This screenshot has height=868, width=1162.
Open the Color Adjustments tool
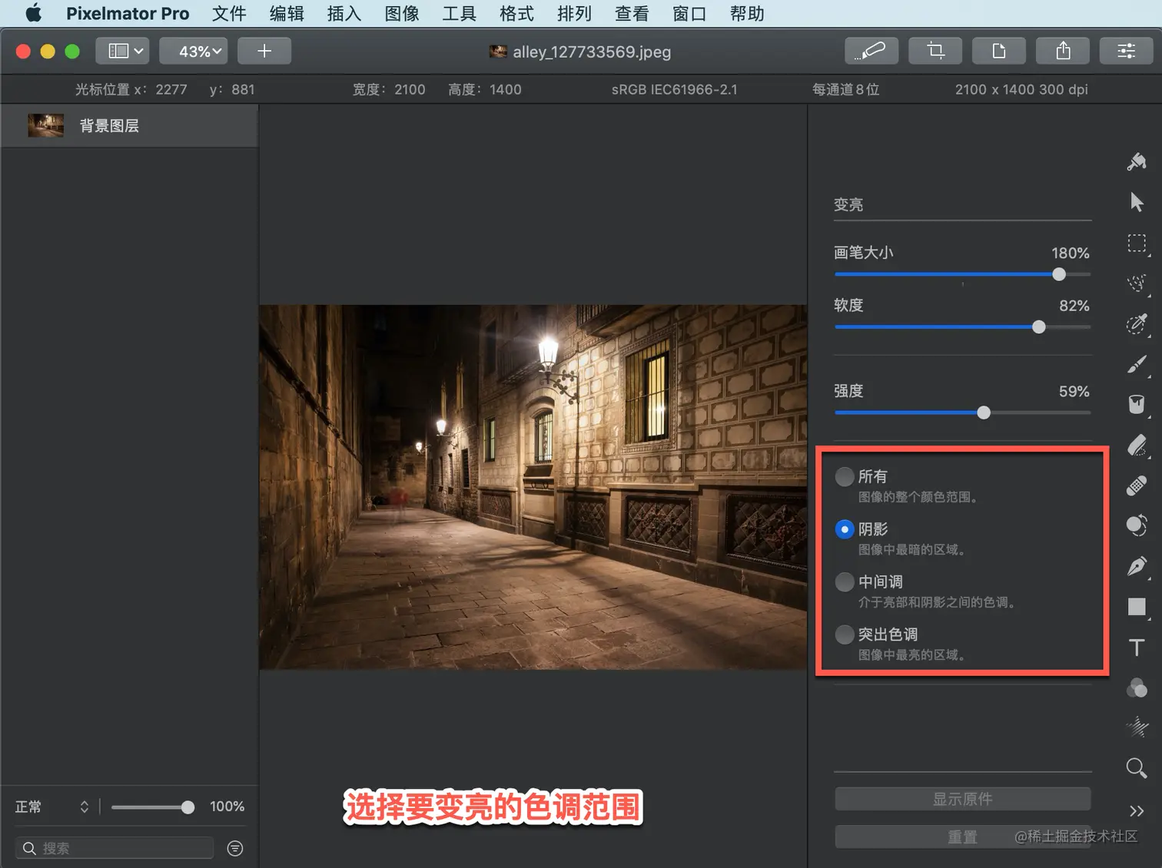1137,687
